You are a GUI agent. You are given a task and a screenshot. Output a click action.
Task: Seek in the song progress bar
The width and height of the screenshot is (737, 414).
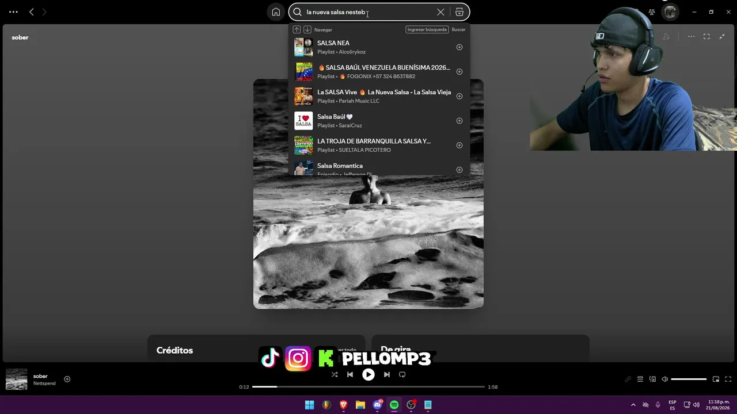[368, 387]
